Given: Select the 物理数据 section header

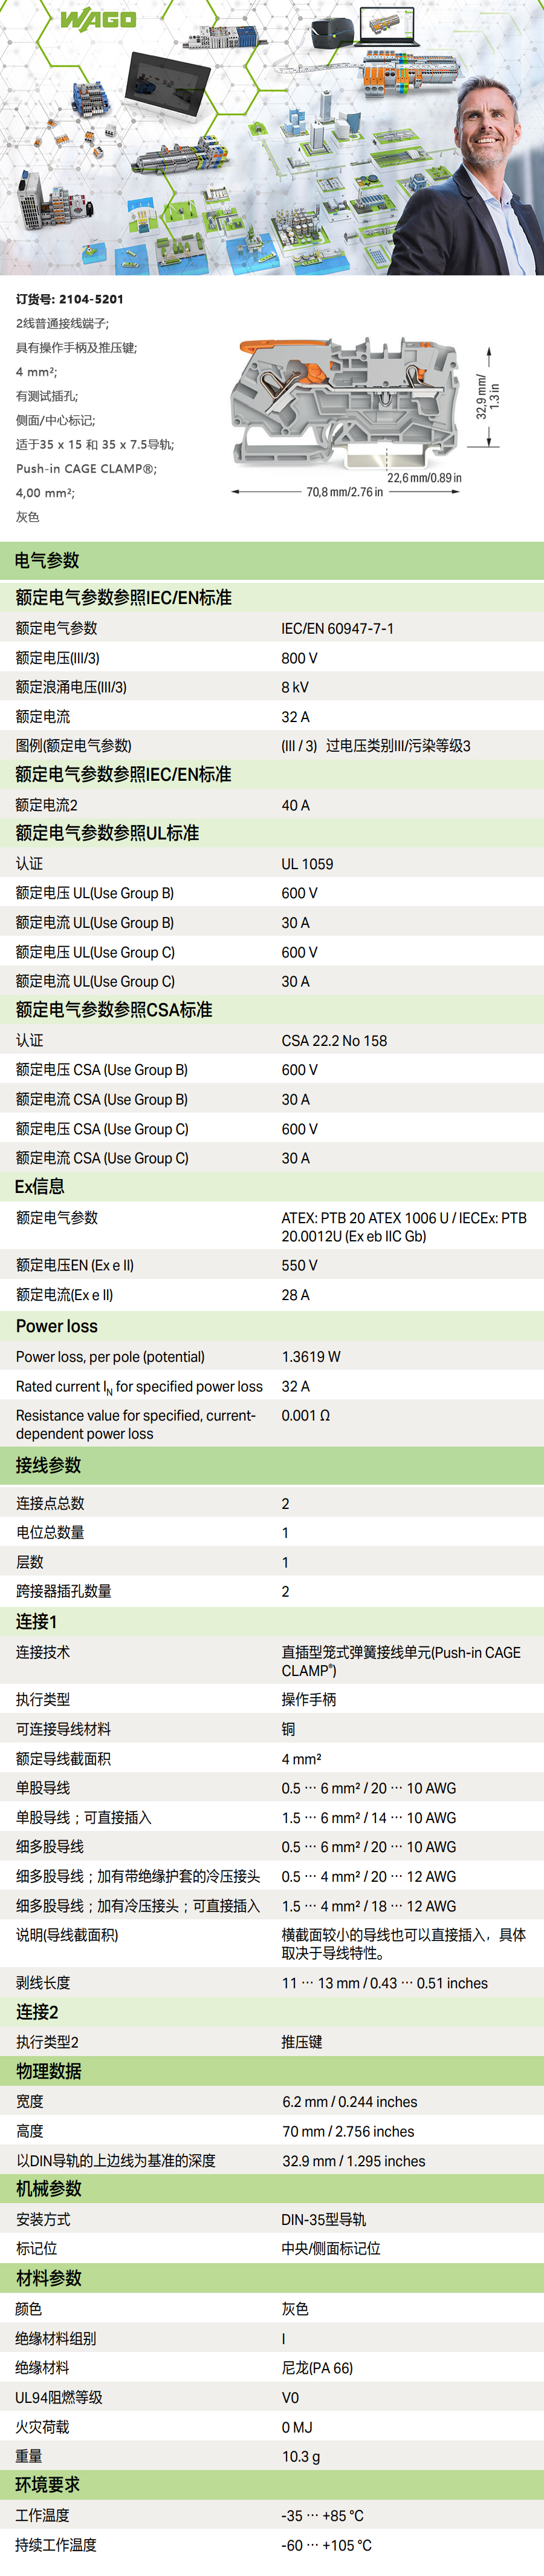Looking at the screenshot, I should tap(48, 2071).
